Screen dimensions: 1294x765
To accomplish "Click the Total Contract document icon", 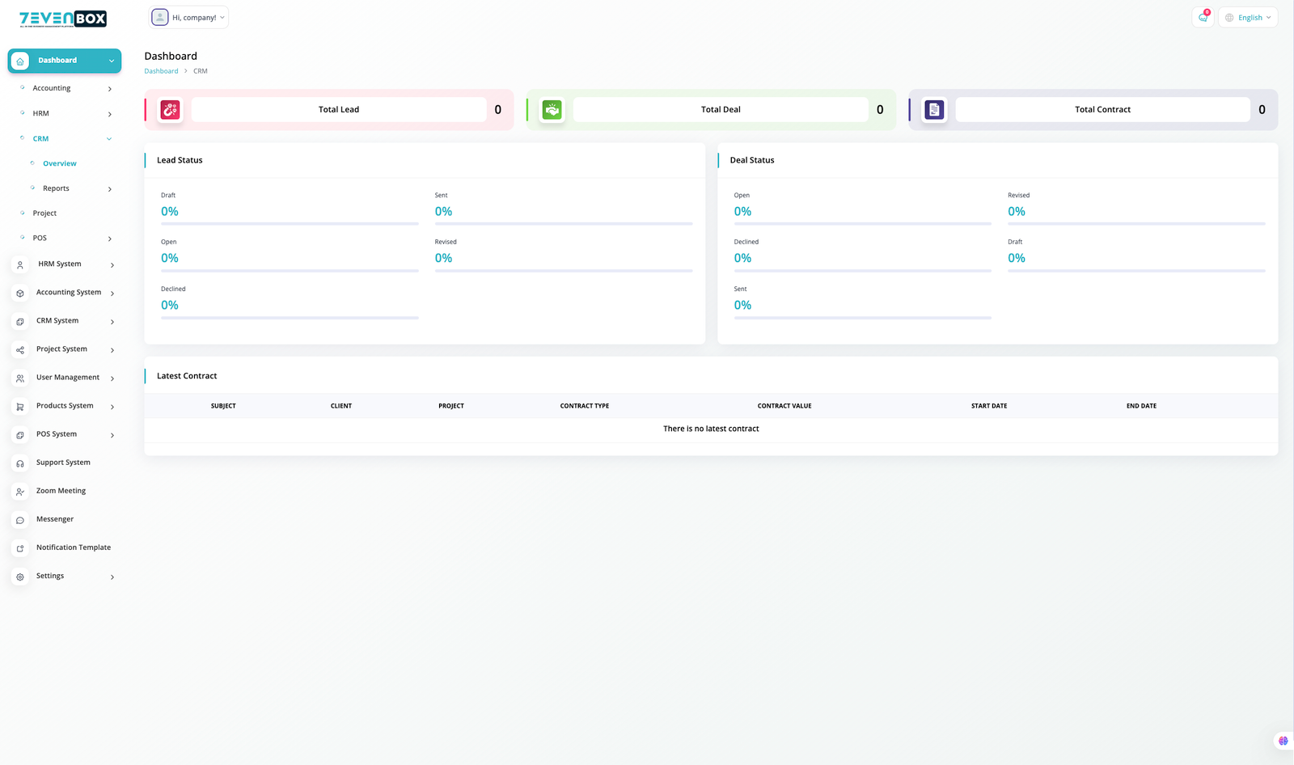I will tap(934, 110).
